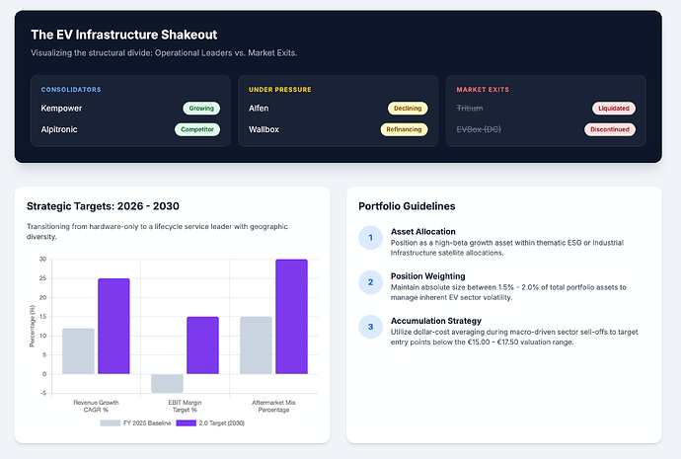
Task: Click the gray FY 2025 legend swatch
Action: point(111,422)
